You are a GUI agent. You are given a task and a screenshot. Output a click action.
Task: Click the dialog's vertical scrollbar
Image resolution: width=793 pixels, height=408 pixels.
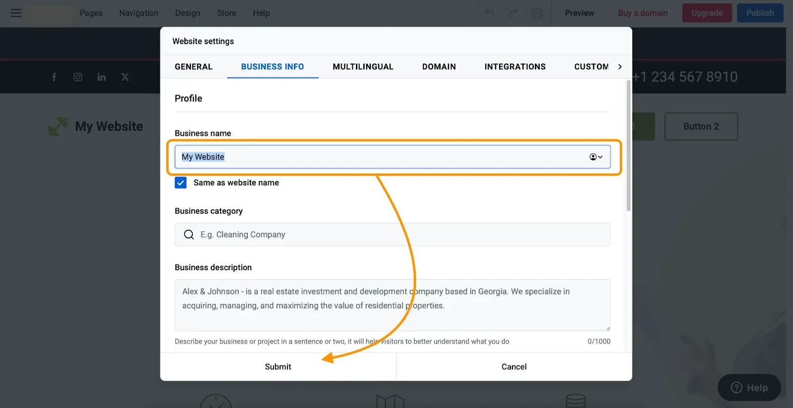(628, 146)
